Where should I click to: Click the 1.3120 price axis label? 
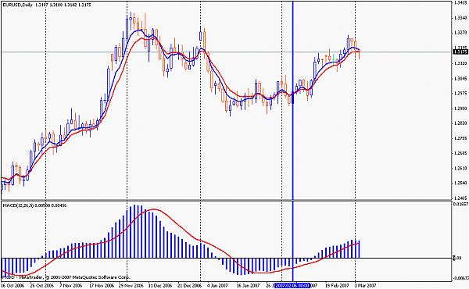coord(460,63)
